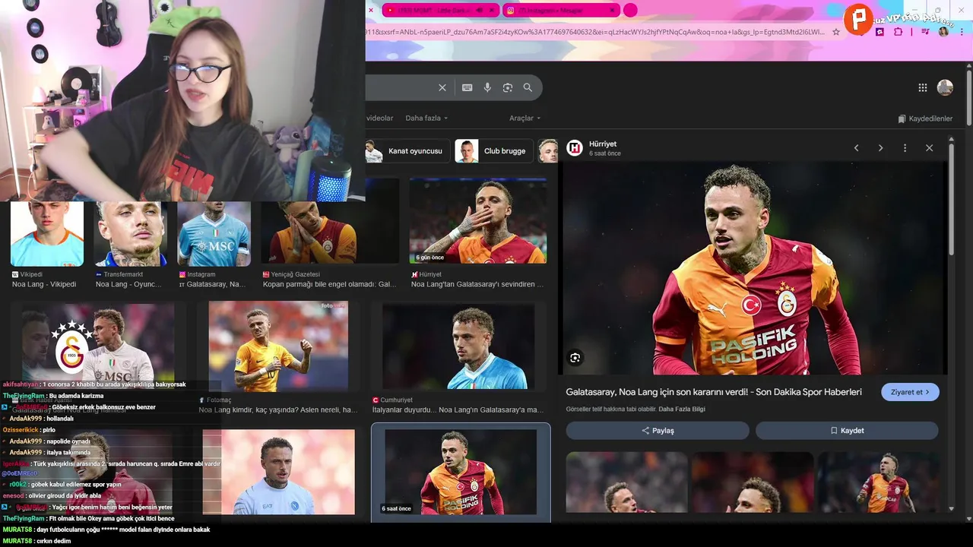Viewport: 973px width, 547px height.
Task: Open second related image under preview
Action: pyautogui.click(x=753, y=482)
